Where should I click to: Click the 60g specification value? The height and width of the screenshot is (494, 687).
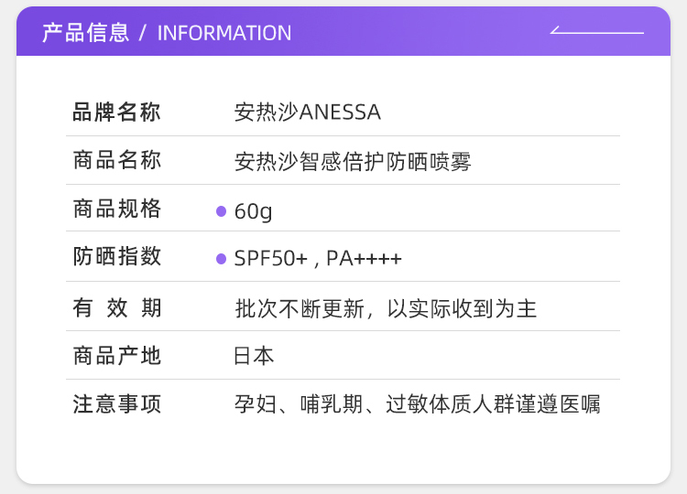pos(254,211)
